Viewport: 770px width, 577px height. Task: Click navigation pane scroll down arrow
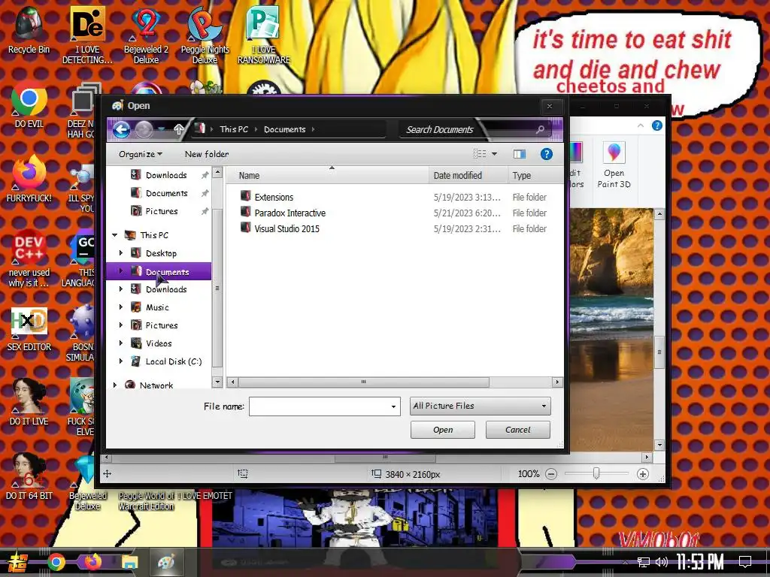click(x=217, y=382)
